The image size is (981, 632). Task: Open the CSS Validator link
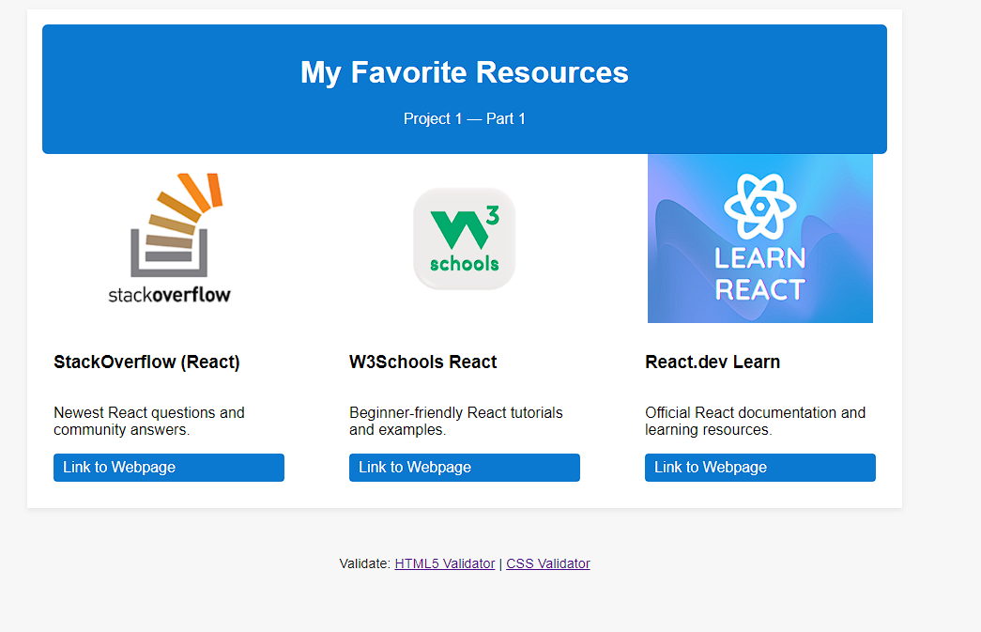click(548, 563)
